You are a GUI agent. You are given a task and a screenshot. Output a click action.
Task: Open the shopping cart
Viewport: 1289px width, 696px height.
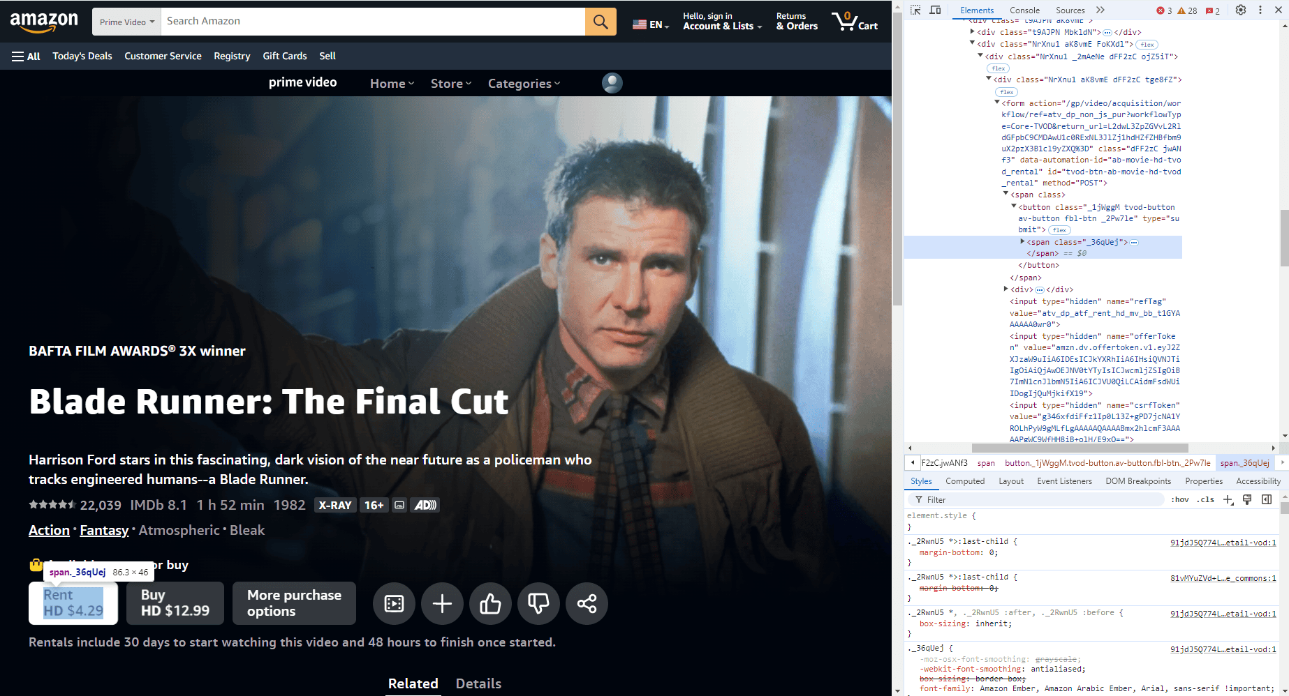855,22
